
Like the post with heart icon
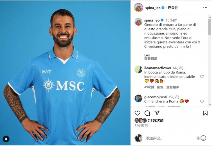click(x=137, y=113)
